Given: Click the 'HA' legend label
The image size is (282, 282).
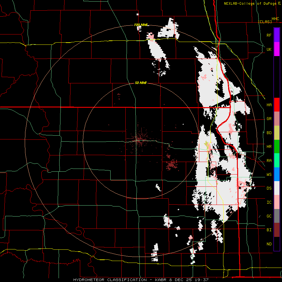Looking at the screenshot, I should [269, 105].
